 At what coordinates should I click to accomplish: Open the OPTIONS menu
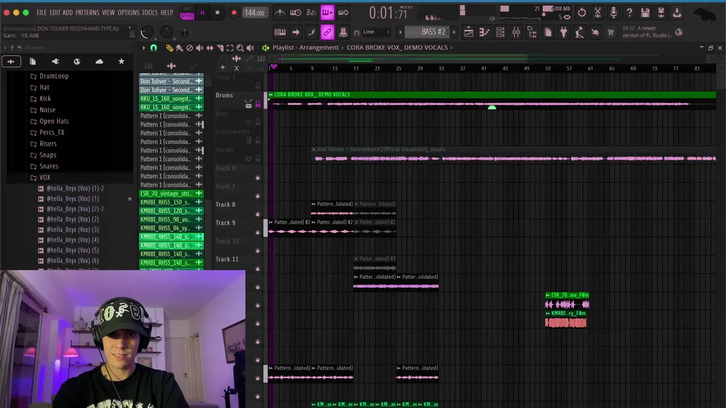(128, 12)
